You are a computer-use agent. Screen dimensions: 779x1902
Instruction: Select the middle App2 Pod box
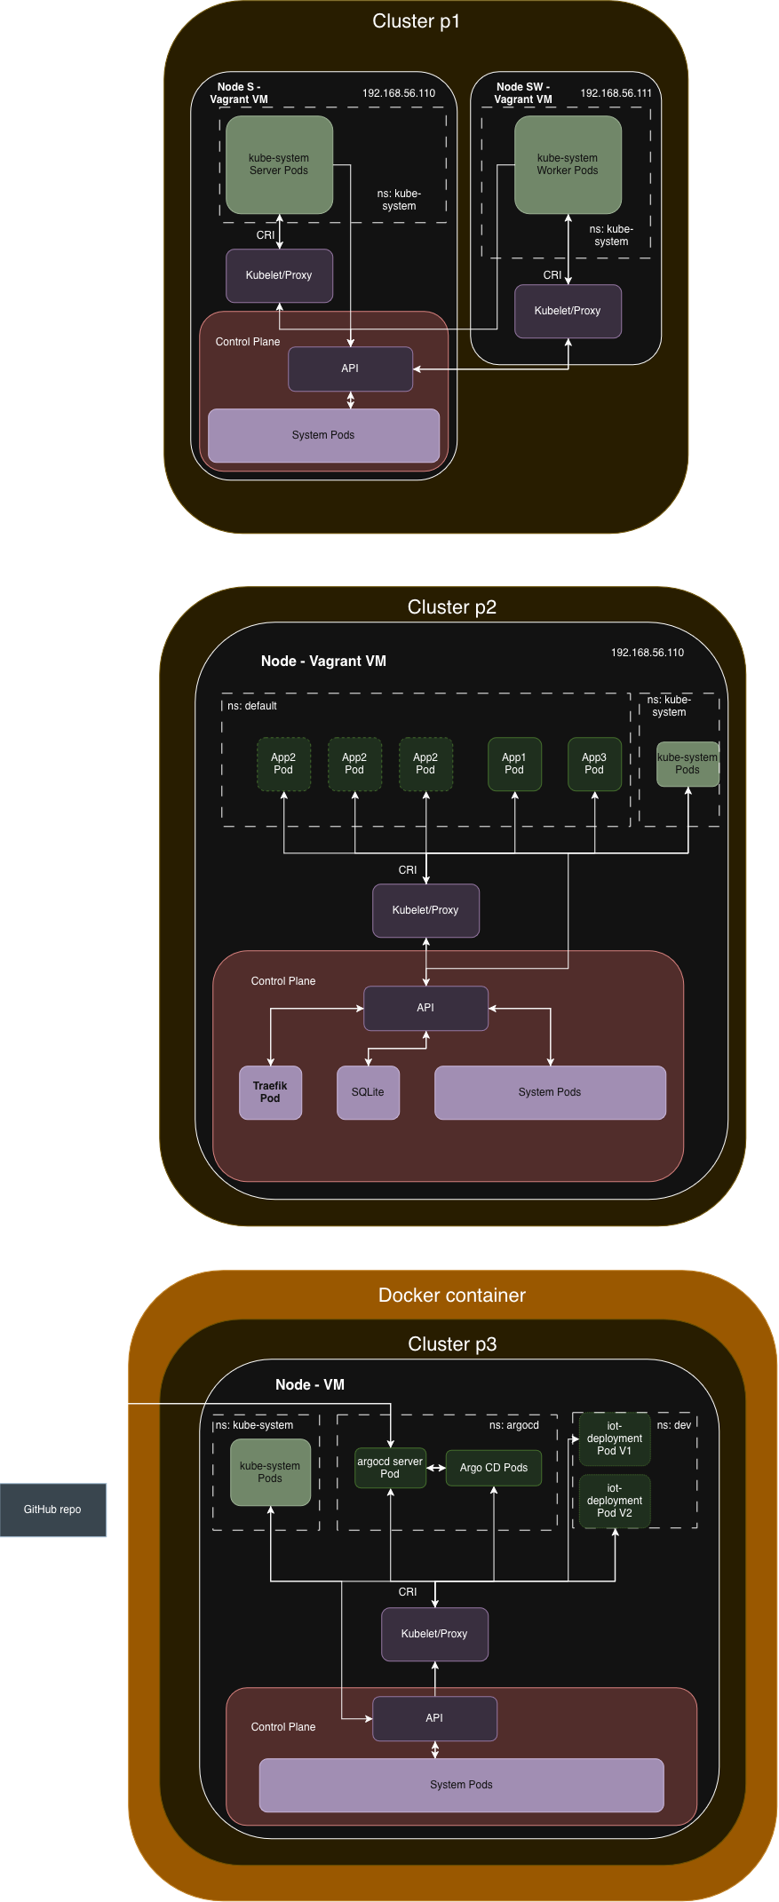tap(355, 764)
